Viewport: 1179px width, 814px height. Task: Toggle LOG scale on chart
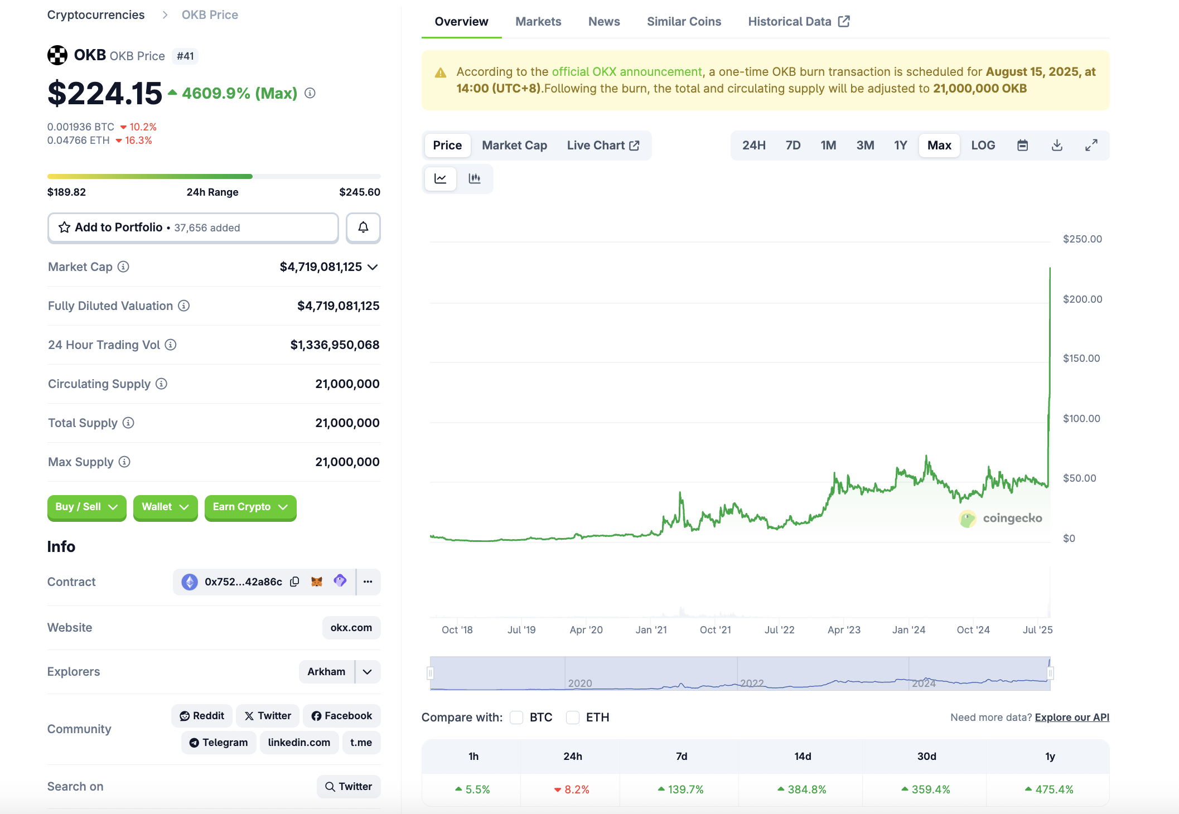click(x=983, y=146)
